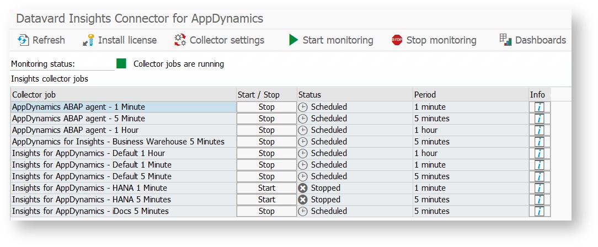Viewport: 598px width, 247px height.
Task: Start the HANA 1 Minute job
Action: coord(266,188)
